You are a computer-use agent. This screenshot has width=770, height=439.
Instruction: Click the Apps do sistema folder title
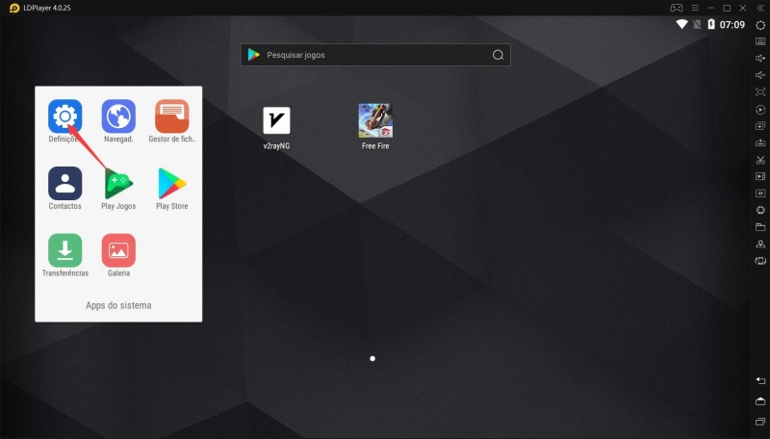coord(118,305)
